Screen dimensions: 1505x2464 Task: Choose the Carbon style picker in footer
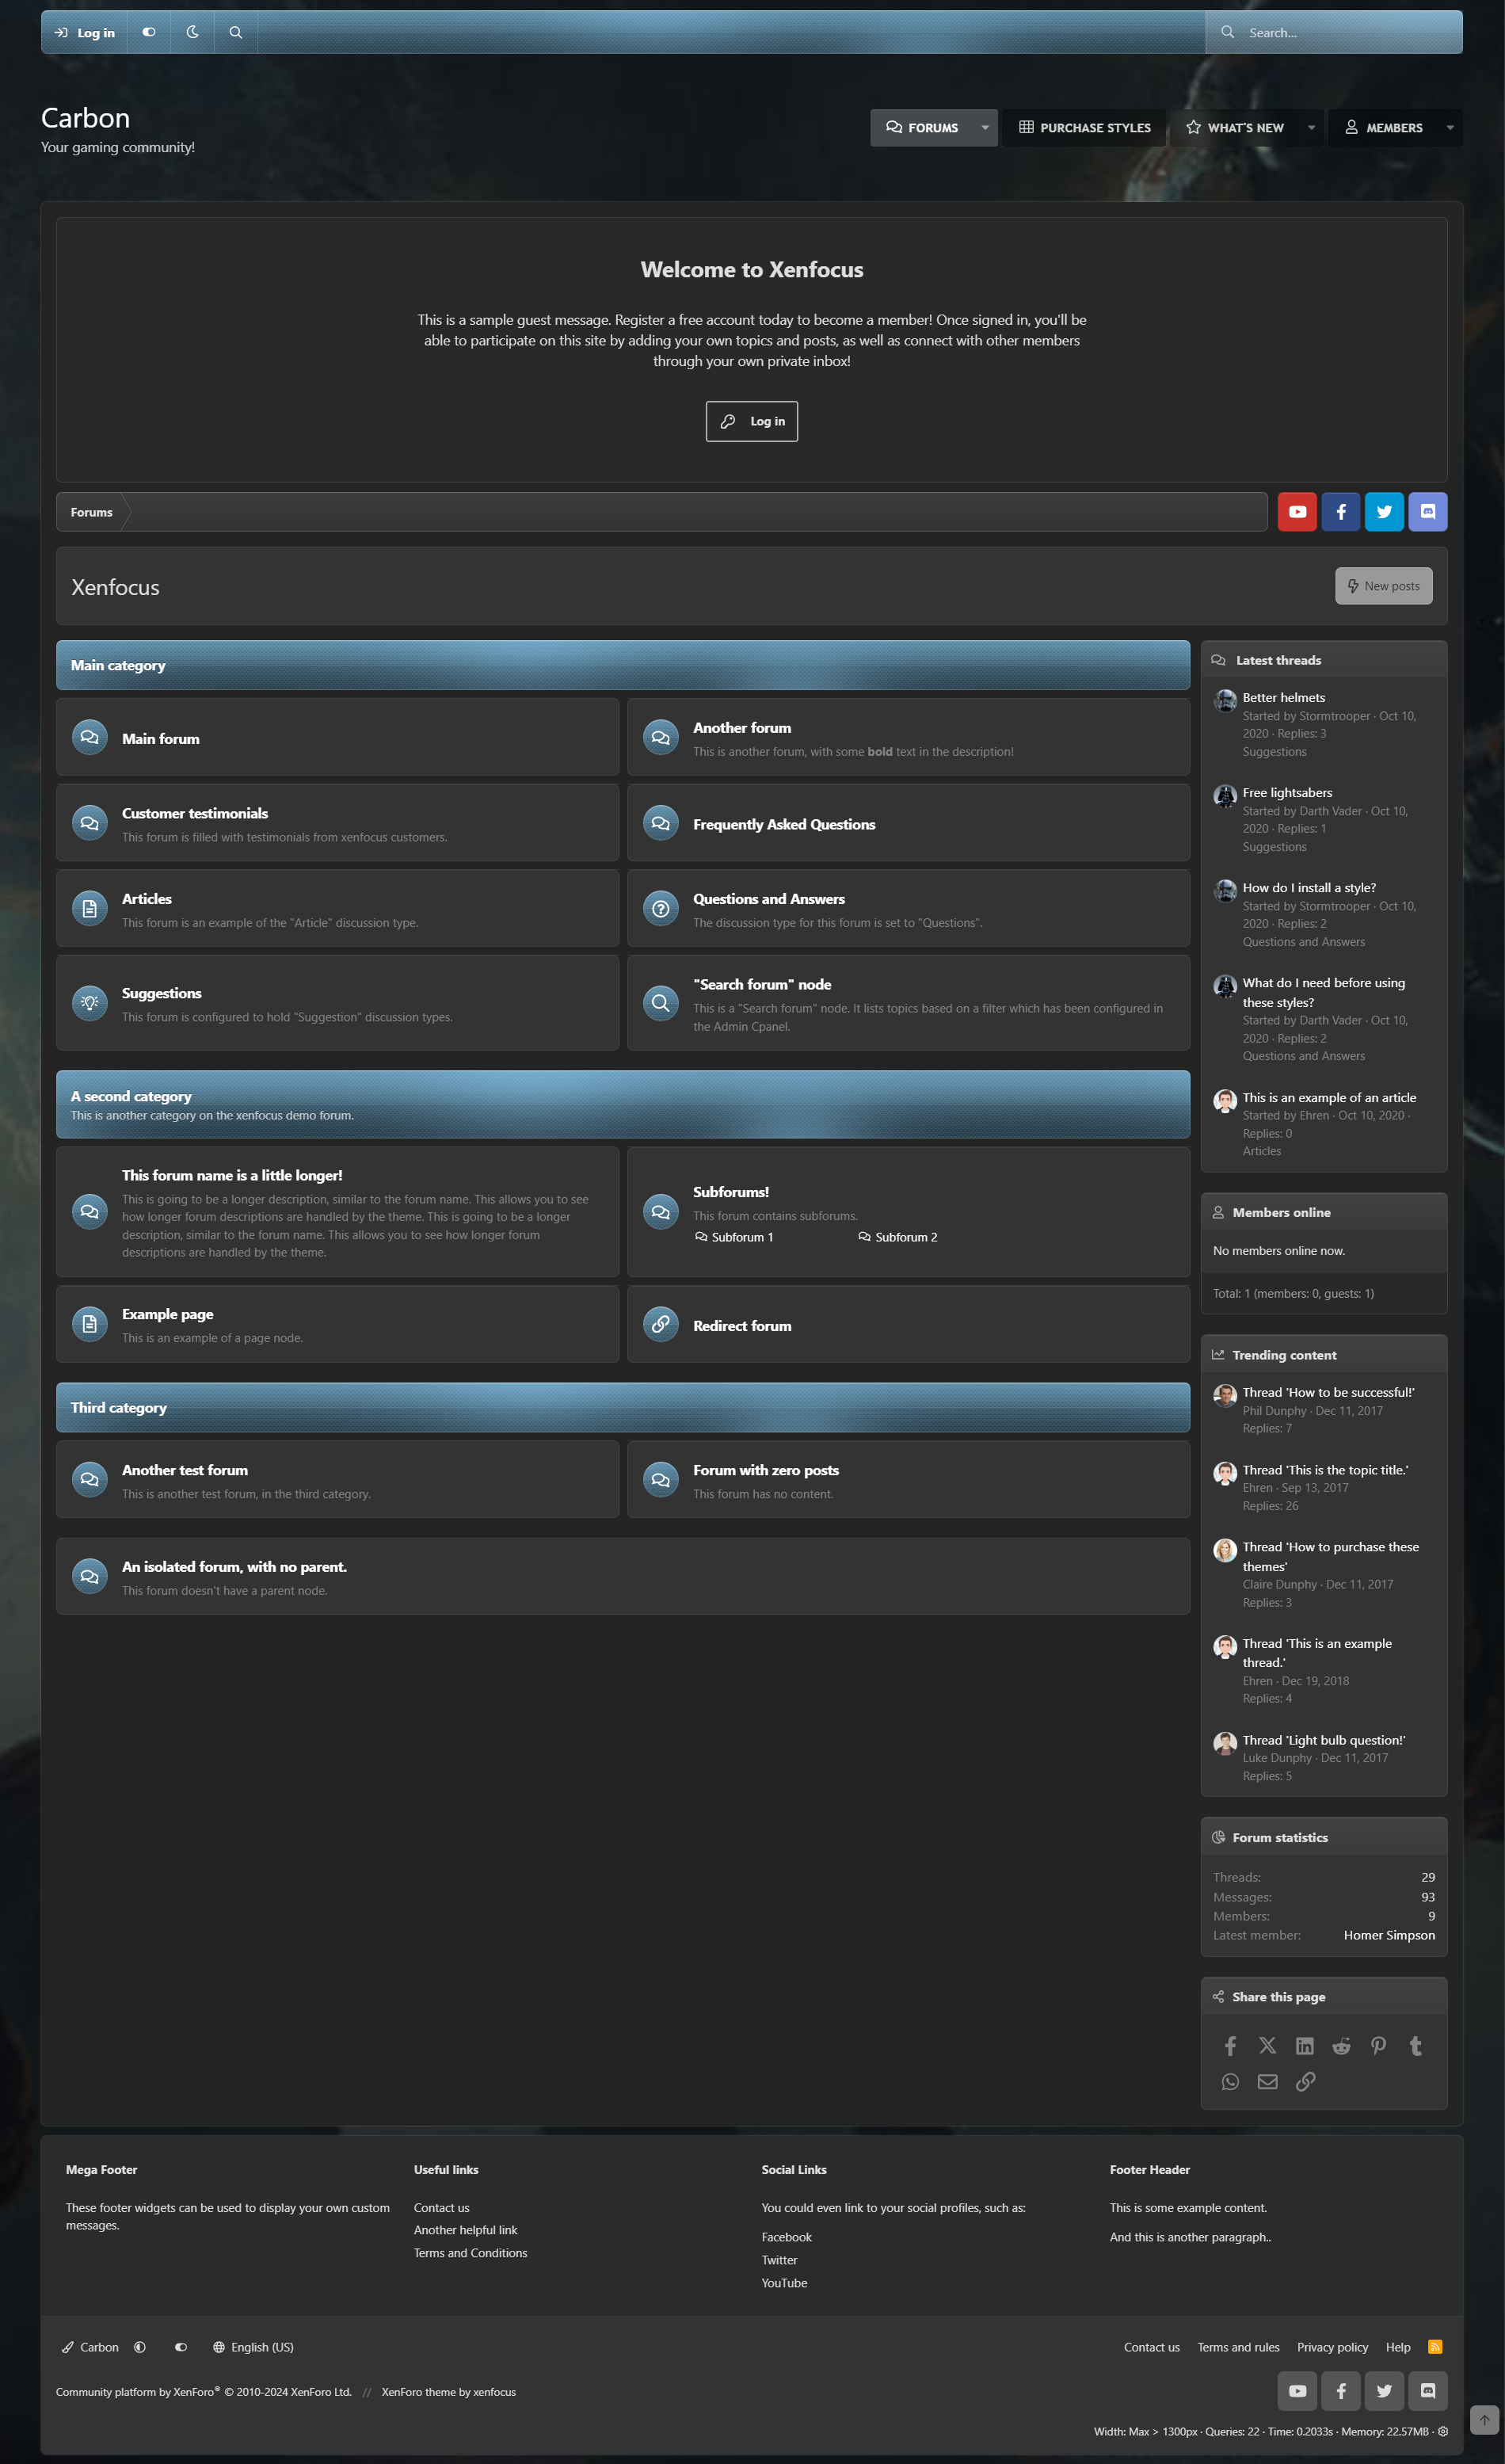90,2347
